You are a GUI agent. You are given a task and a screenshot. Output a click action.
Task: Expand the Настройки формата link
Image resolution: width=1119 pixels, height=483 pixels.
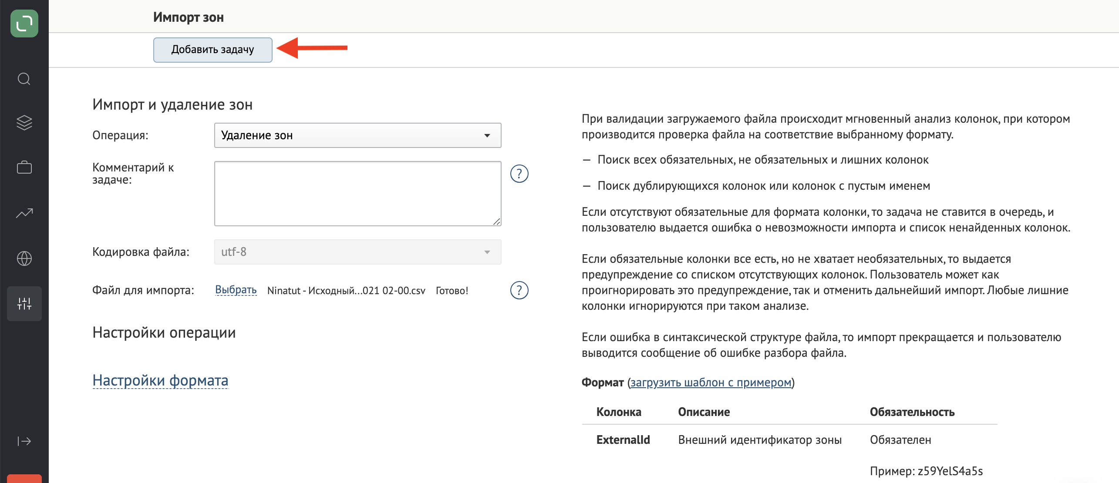[x=161, y=380]
